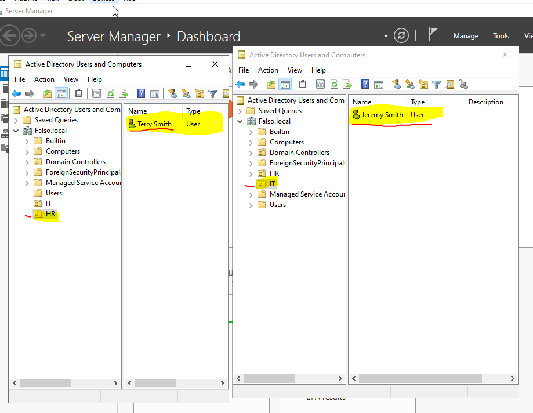533x413 pixels.
Task: Toggle action pane icon in right ADUC window
Action: (x=379, y=84)
